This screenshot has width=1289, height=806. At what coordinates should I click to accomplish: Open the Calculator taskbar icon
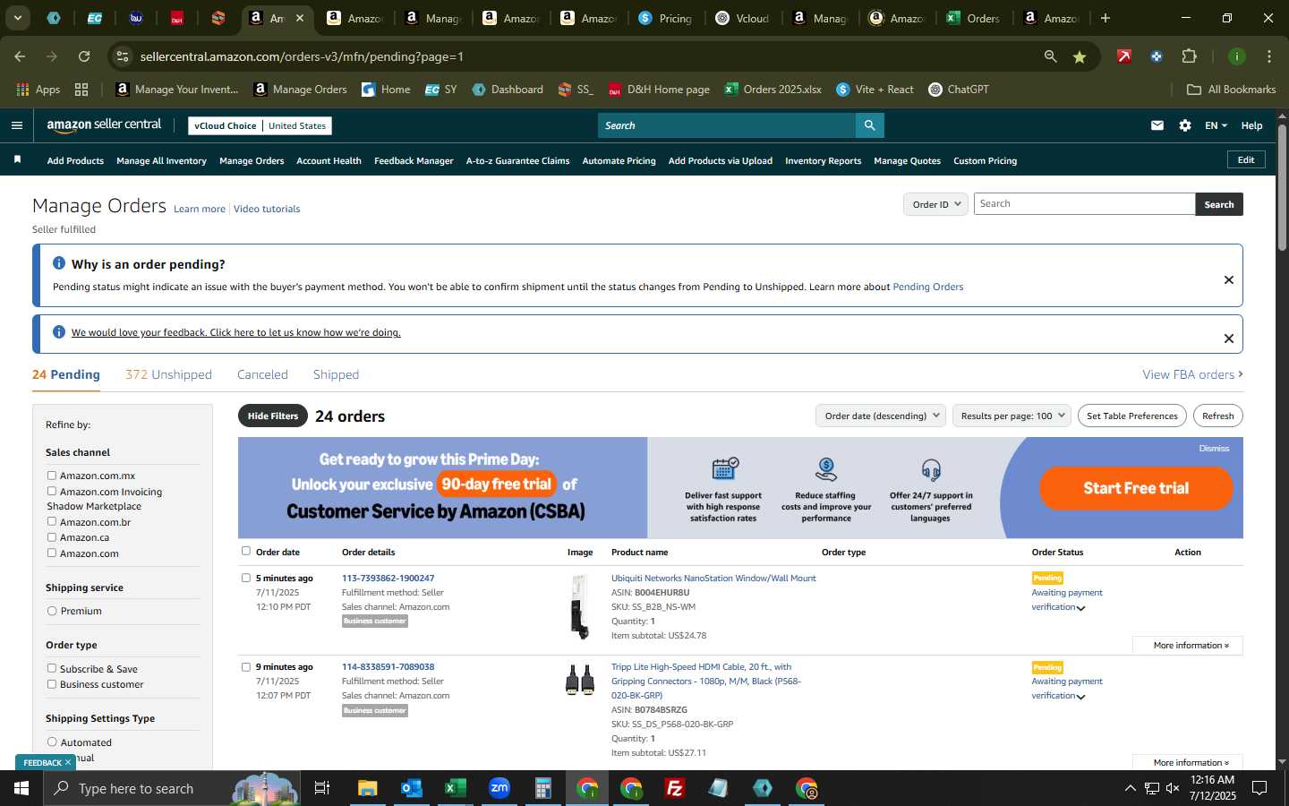(543, 788)
